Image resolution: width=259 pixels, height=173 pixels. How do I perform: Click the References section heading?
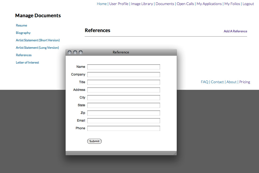click(97, 30)
